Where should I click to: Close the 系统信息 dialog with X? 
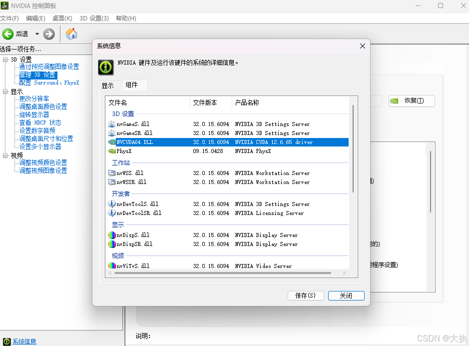pyautogui.click(x=363, y=46)
